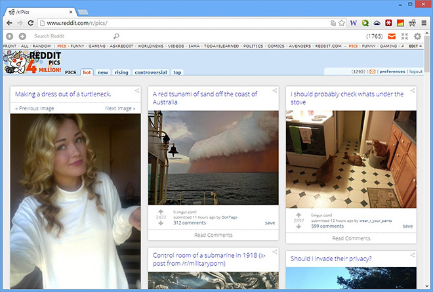Switch to the controversial tab
Screen dimensions: 433x292
pyautogui.click(x=151, y=72)
